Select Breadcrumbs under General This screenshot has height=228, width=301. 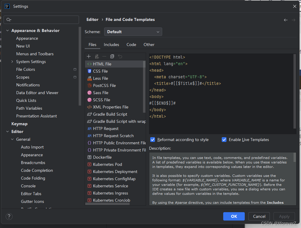(x=33, y=163)
